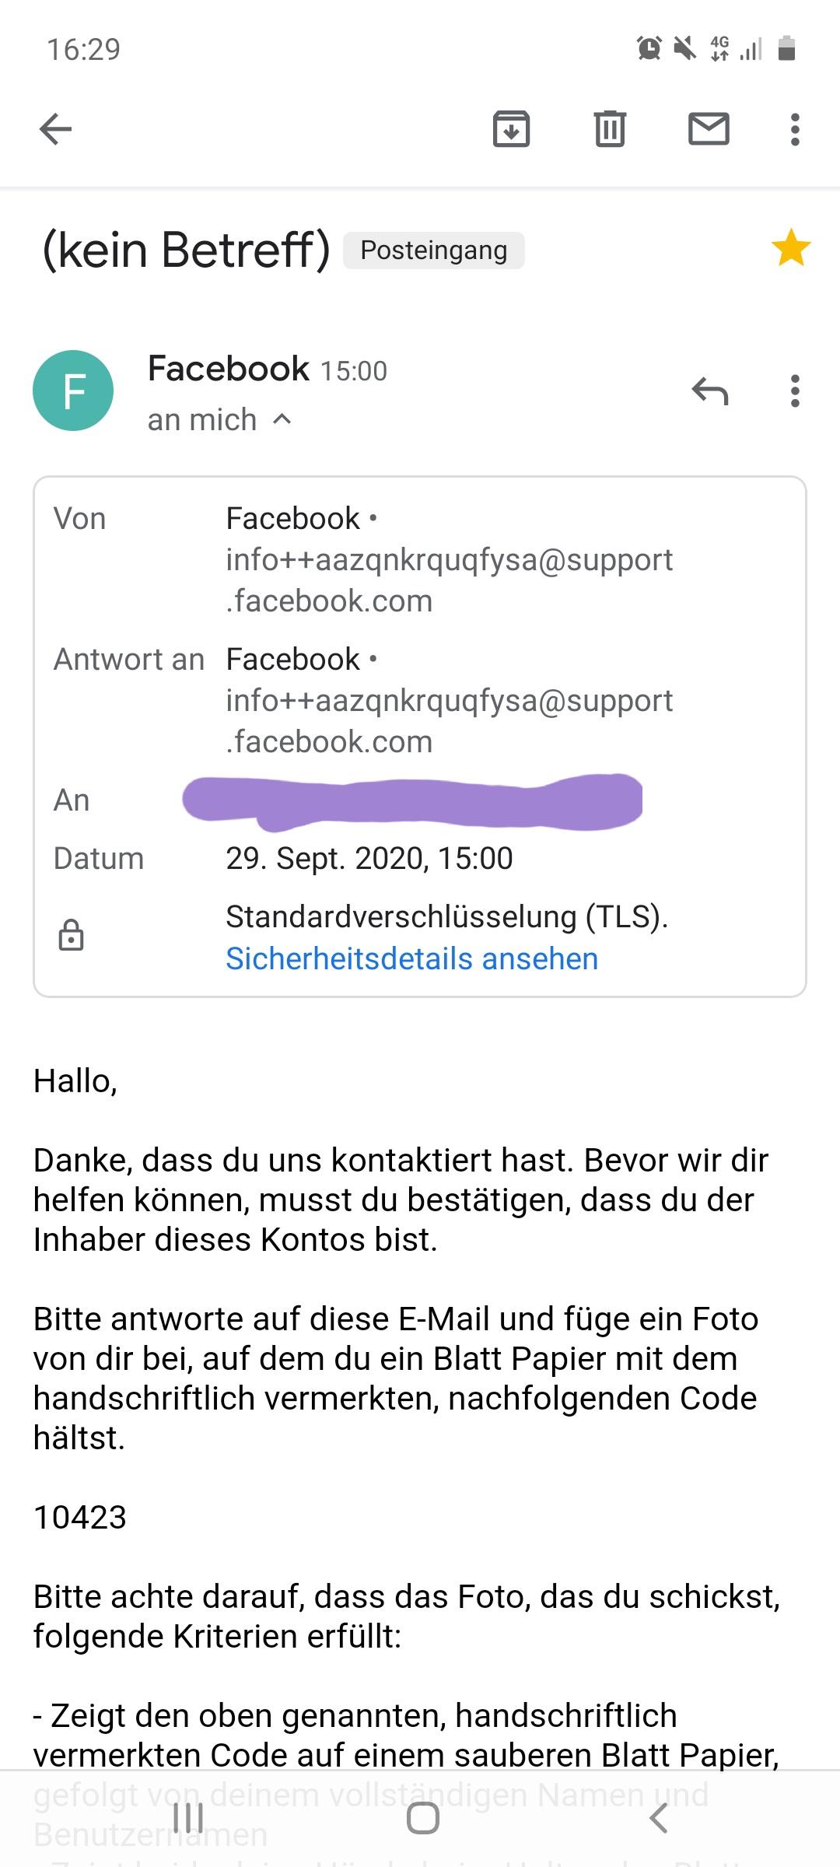Open message options next to reply arrow
840x1867 pixels.
[x=794, y=391]
